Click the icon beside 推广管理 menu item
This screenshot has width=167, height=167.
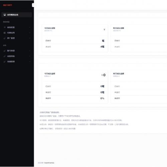(5, 38)
